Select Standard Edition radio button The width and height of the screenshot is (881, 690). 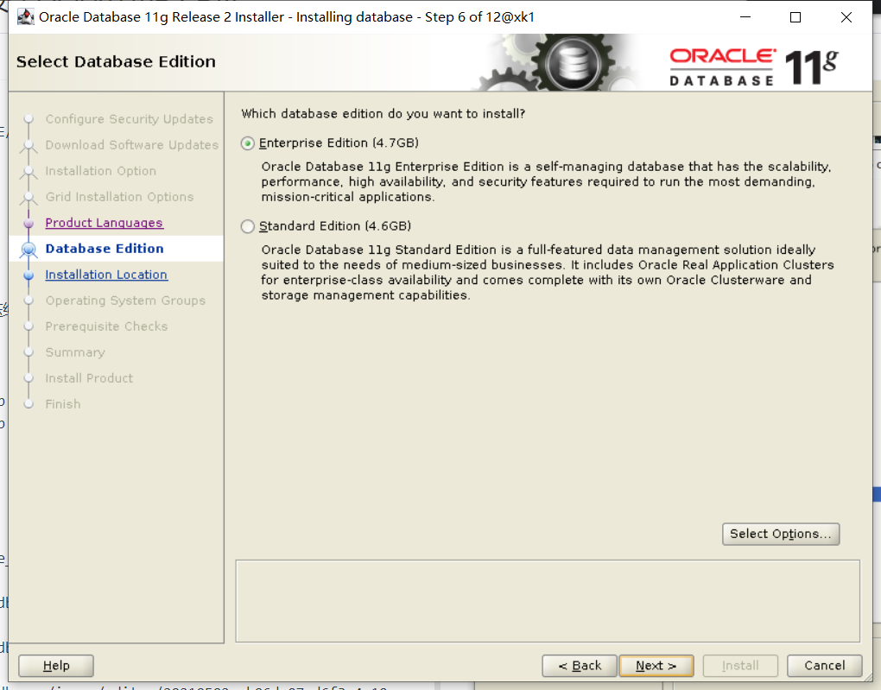[248, 226]
